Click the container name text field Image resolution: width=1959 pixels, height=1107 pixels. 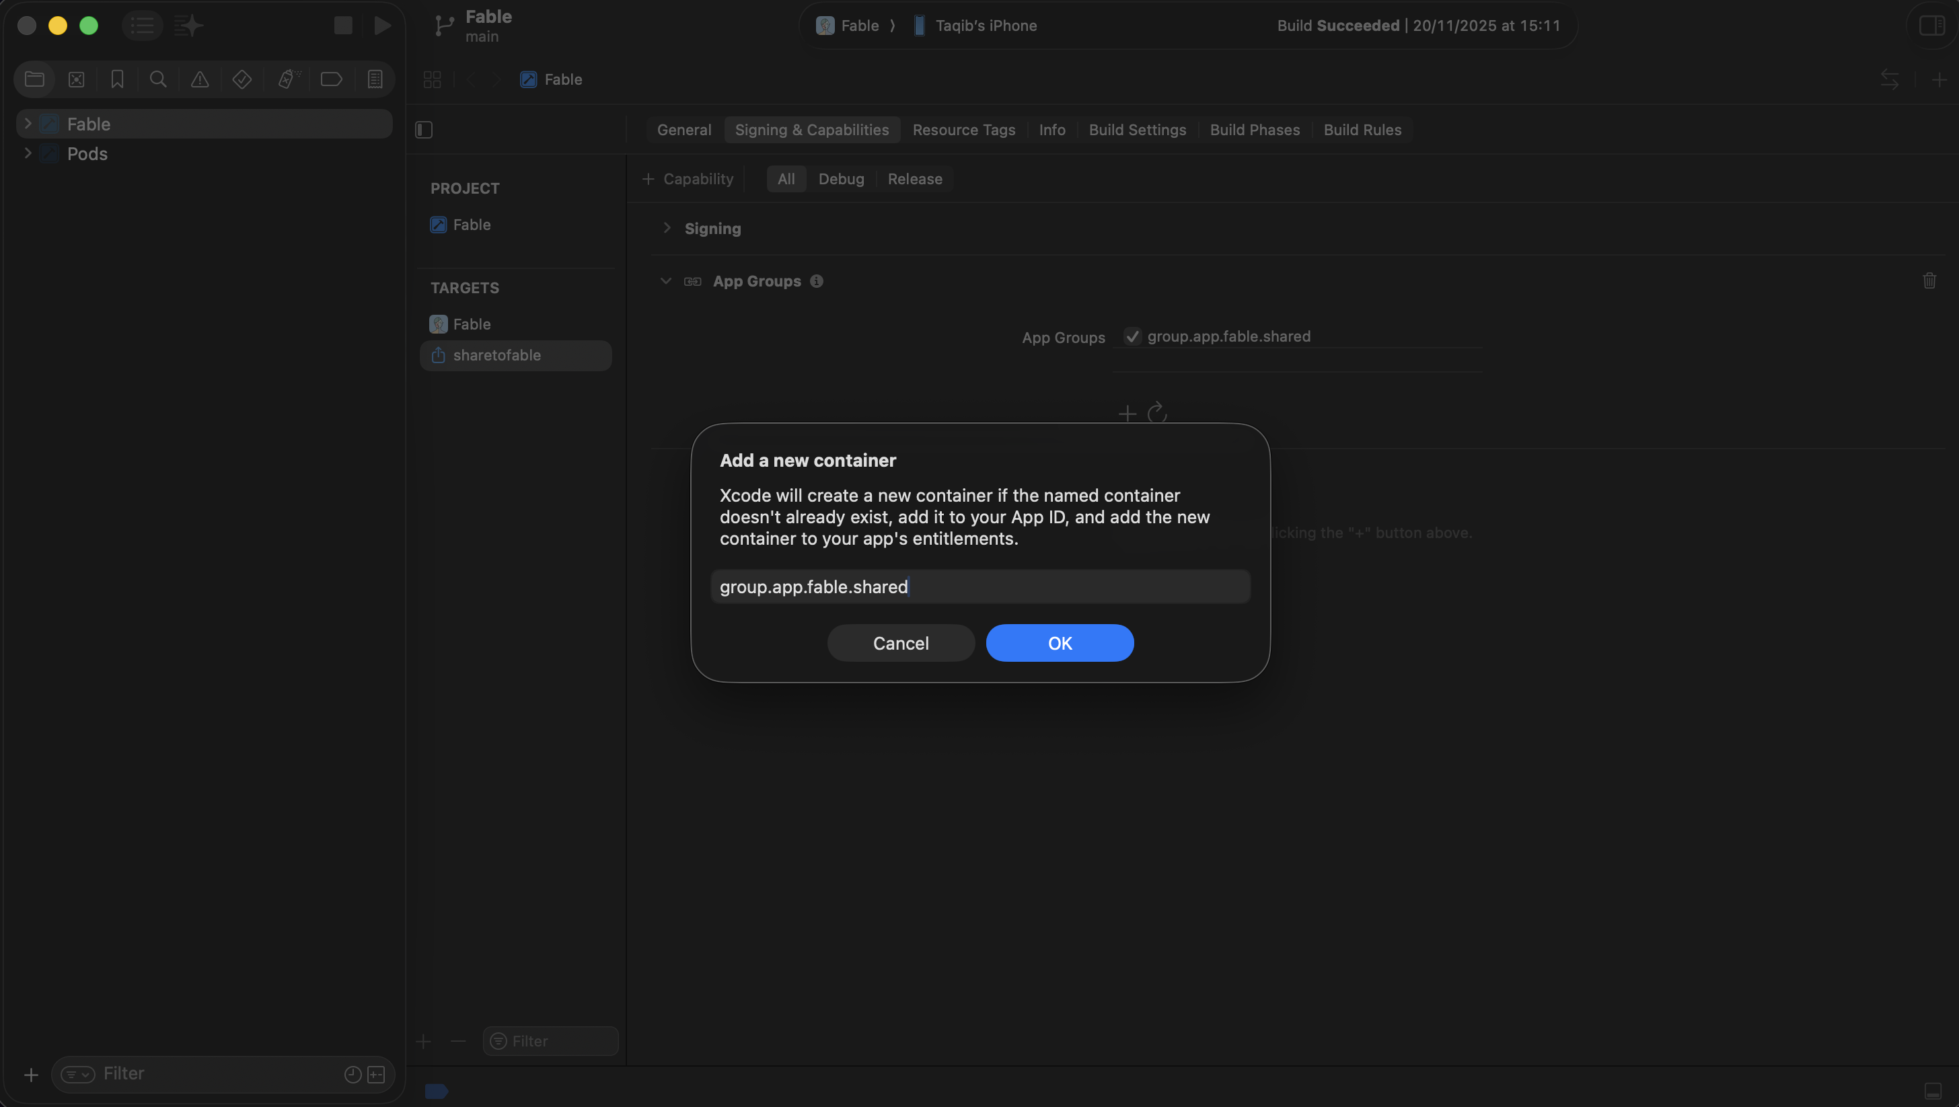[x=980, y=586]
